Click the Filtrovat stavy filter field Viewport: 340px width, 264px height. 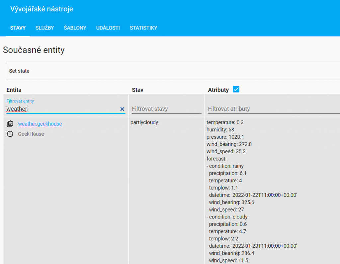tap(167, 109)
